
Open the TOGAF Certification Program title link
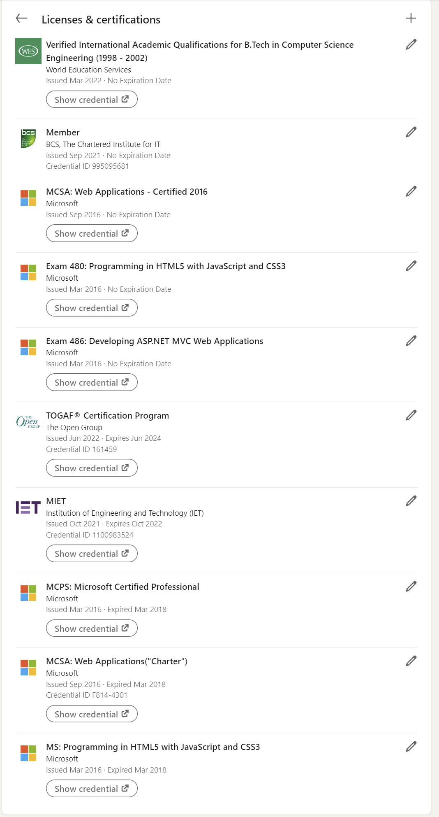coord(107,416)
